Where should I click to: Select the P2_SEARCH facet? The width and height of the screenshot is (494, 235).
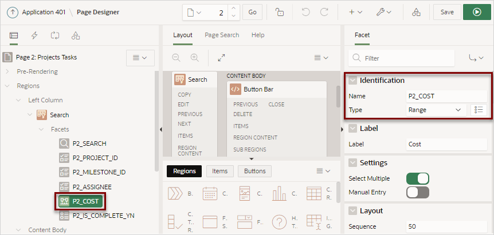[89, 144]
